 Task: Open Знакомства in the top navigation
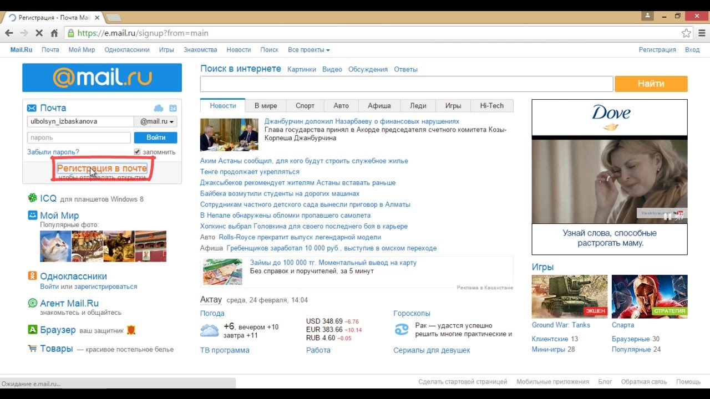[x=200, y=50]
